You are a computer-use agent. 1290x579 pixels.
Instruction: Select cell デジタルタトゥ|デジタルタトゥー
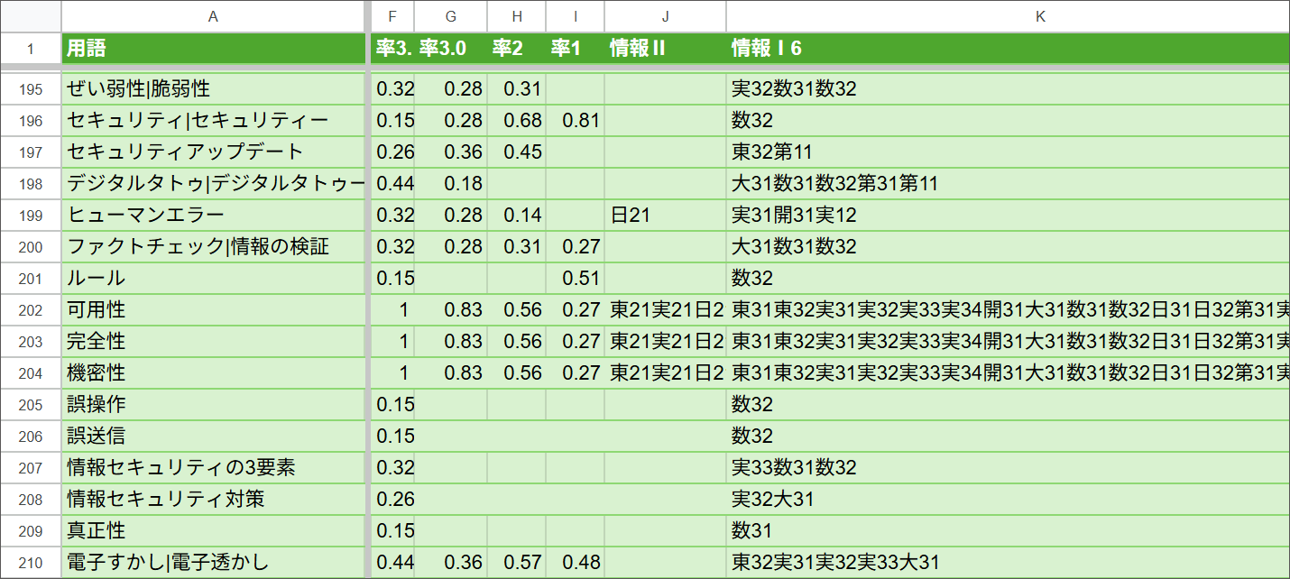click(x=214, y=183)
